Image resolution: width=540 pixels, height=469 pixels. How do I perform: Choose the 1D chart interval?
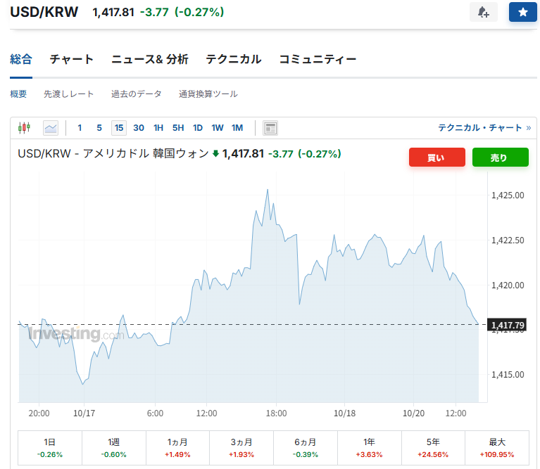coord(198,127)
